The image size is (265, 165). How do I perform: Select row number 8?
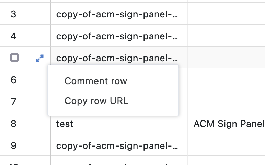14,123
